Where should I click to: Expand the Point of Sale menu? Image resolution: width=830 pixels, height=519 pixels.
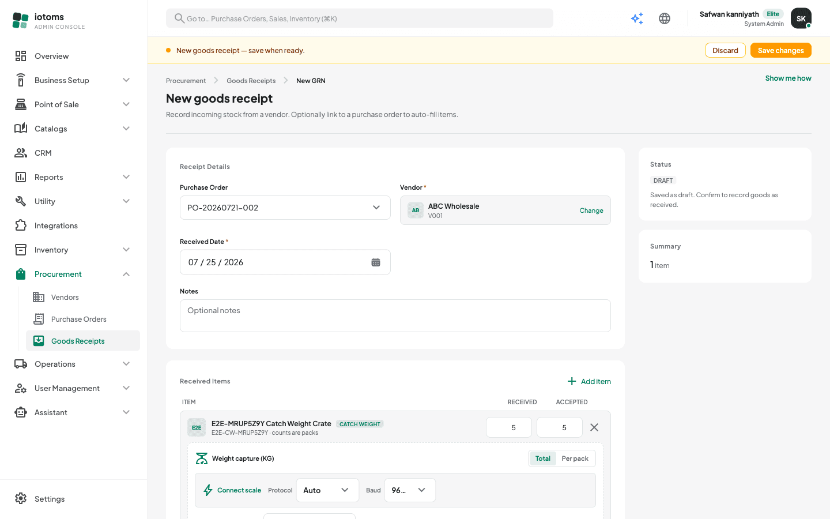coord(73,104)
